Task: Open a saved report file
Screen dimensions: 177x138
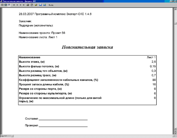Action: 36,5
